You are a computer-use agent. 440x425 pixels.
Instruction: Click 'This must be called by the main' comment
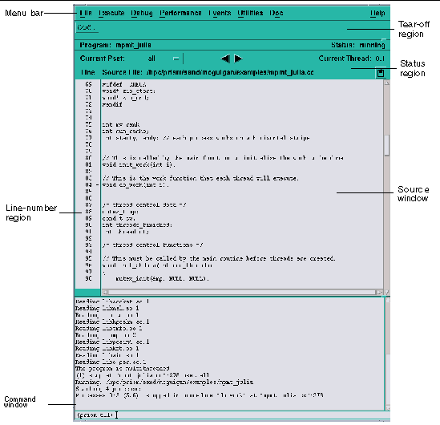click(x=219, y=258)
